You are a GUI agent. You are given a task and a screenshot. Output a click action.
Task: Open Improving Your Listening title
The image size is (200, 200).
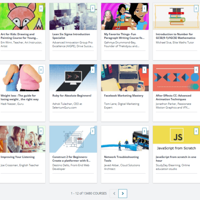pyautogui.click(x=18, y=157)
